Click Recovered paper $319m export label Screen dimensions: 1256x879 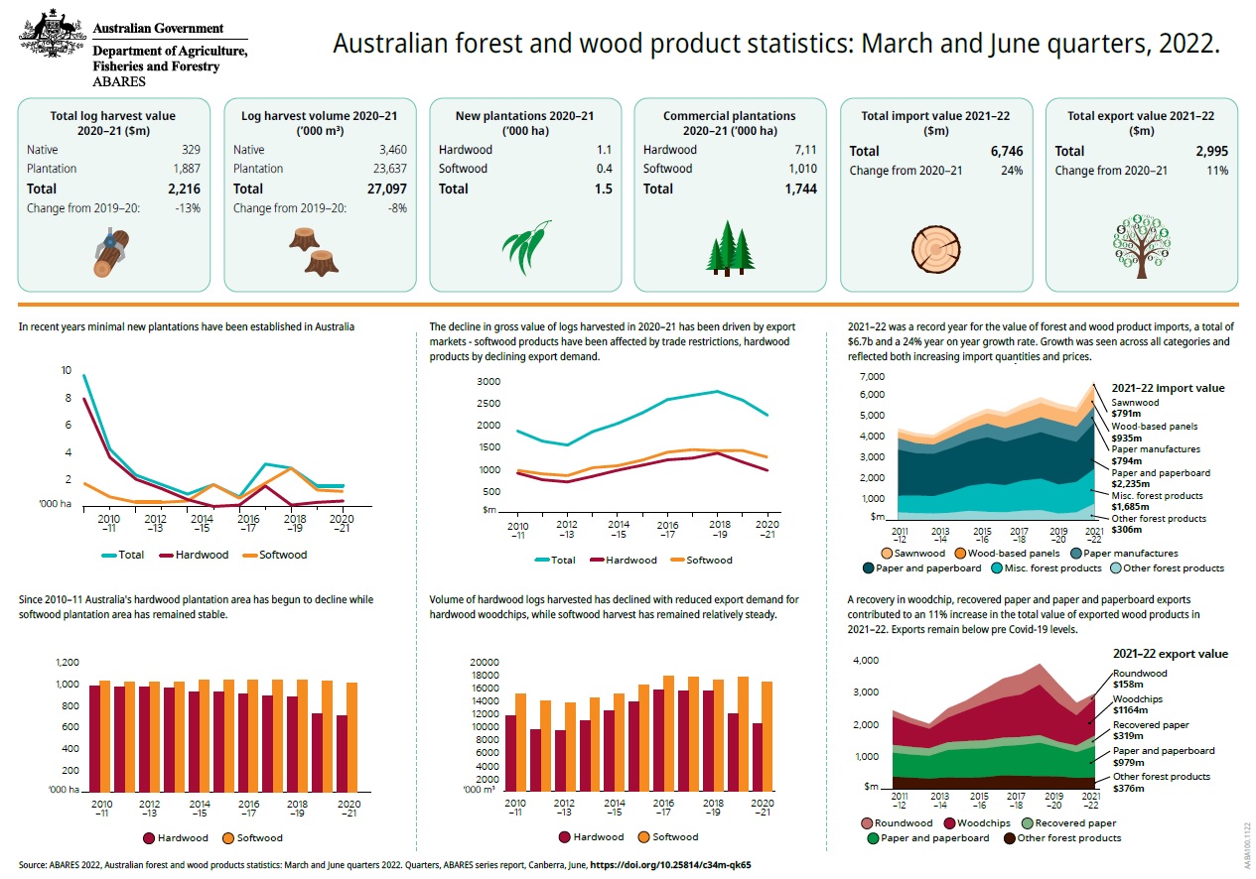coord(1151,730)
